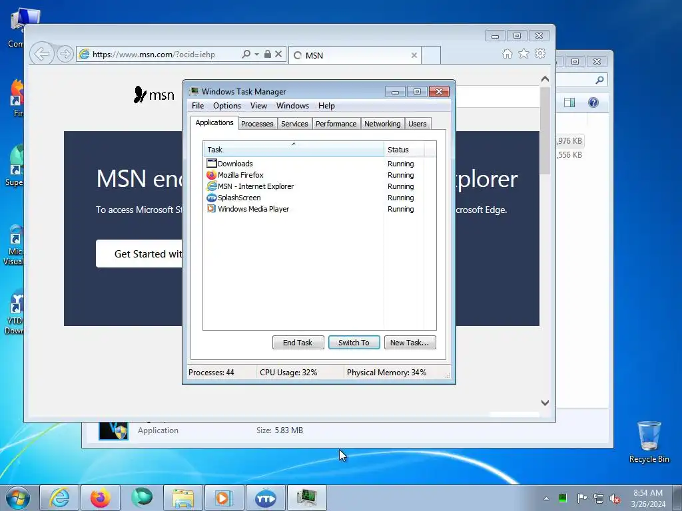Click Internet Explorer on the taskbar
The image size is (682, 511).
pos(59,498)
